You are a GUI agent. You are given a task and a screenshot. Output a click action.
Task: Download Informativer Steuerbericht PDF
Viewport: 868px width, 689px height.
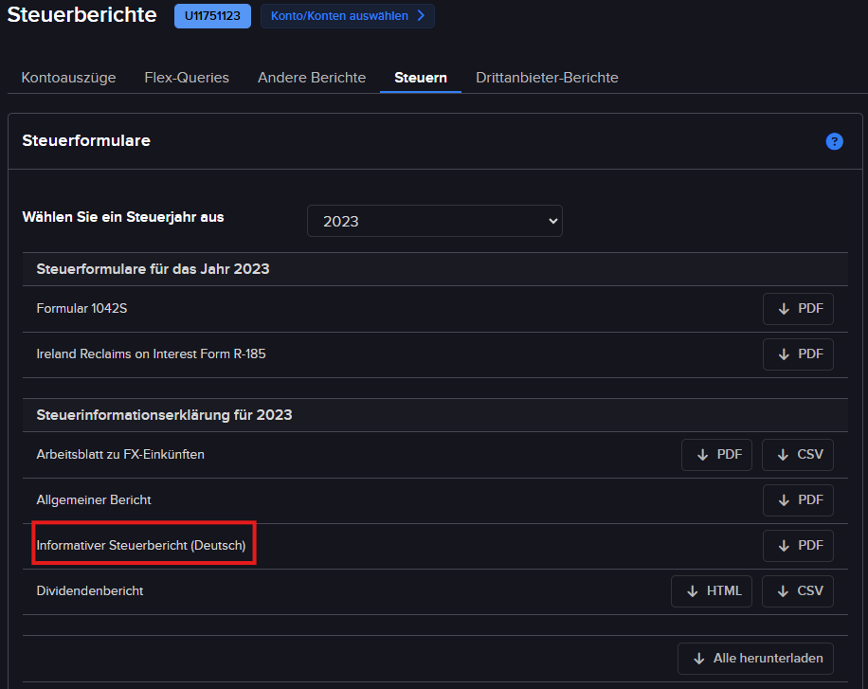798,546
